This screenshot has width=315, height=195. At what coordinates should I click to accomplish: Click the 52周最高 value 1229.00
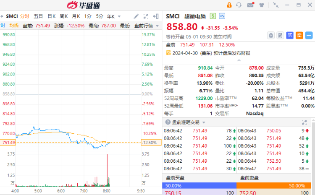[204, 98]
